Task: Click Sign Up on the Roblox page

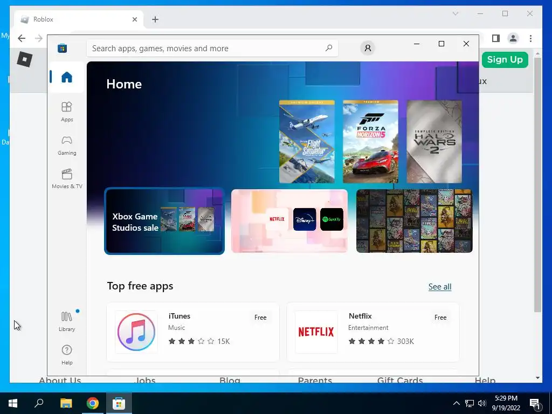Action: (x=505, y=59)
